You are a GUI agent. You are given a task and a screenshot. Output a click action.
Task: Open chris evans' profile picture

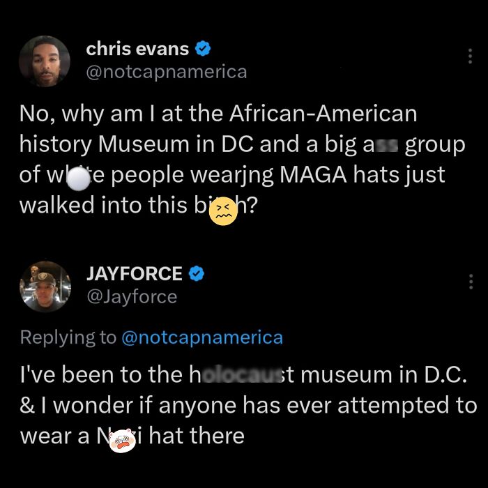tap(45, 61)
